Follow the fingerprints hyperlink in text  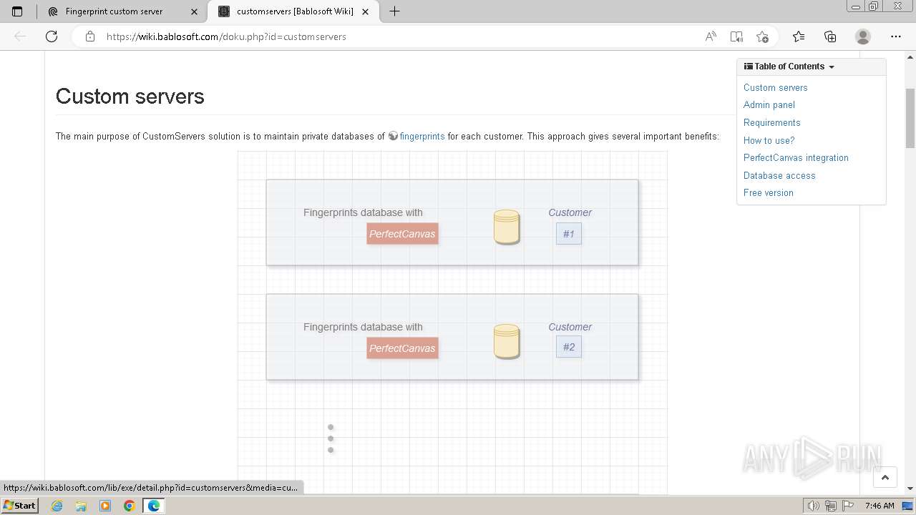click(422, 136)
